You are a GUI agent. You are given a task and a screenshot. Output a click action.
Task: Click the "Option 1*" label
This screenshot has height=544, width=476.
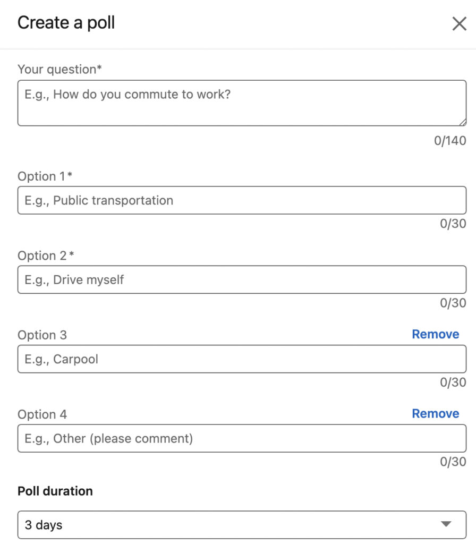tap(45, 176)
